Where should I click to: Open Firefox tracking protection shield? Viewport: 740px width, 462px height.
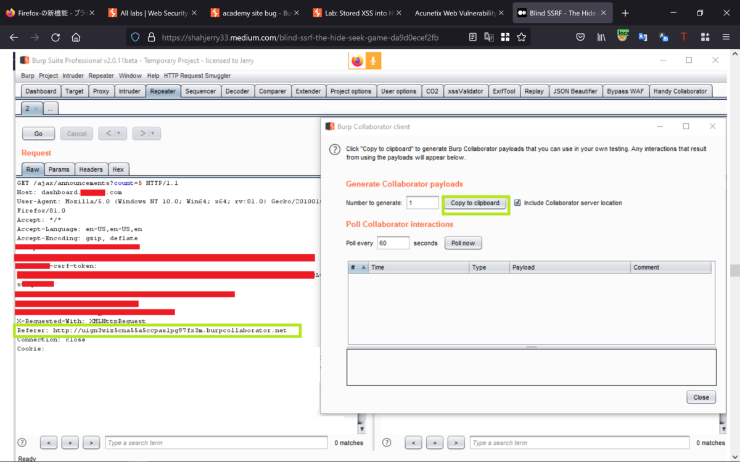click(136, 38)
